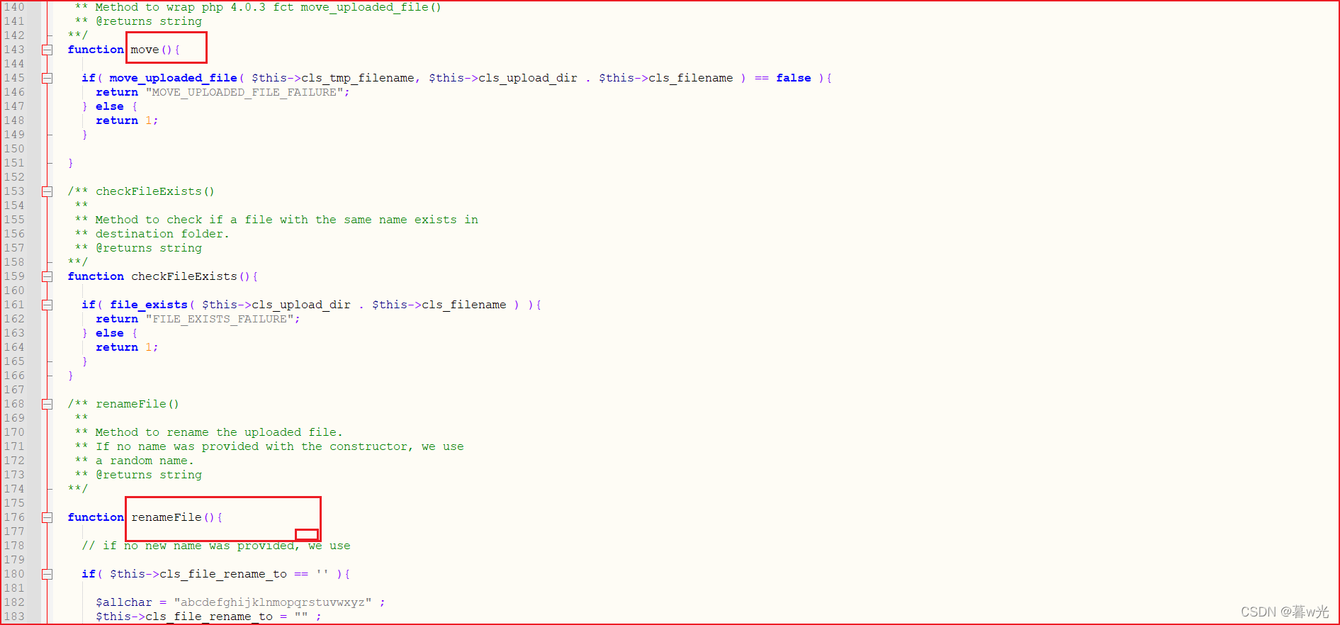Click the renameFile() function name on line 176
The height and width of the screenshot is (625, 1340).
(172, 517)
